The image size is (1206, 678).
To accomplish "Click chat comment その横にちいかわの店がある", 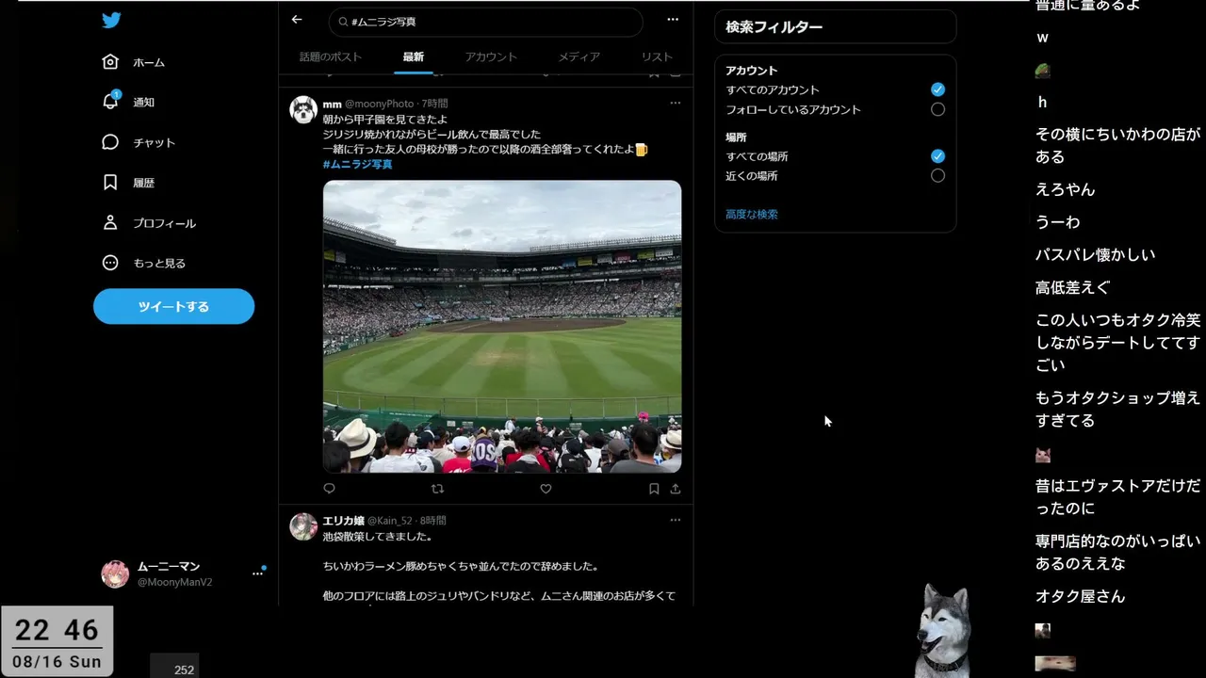I will click(x=1117, y=145).
